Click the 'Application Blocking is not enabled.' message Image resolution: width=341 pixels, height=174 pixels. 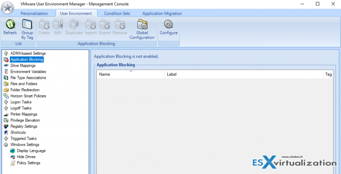[126, 57]
